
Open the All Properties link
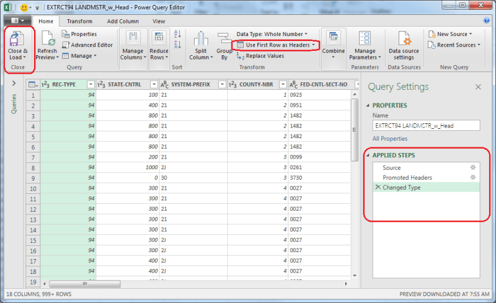point(390,139)
